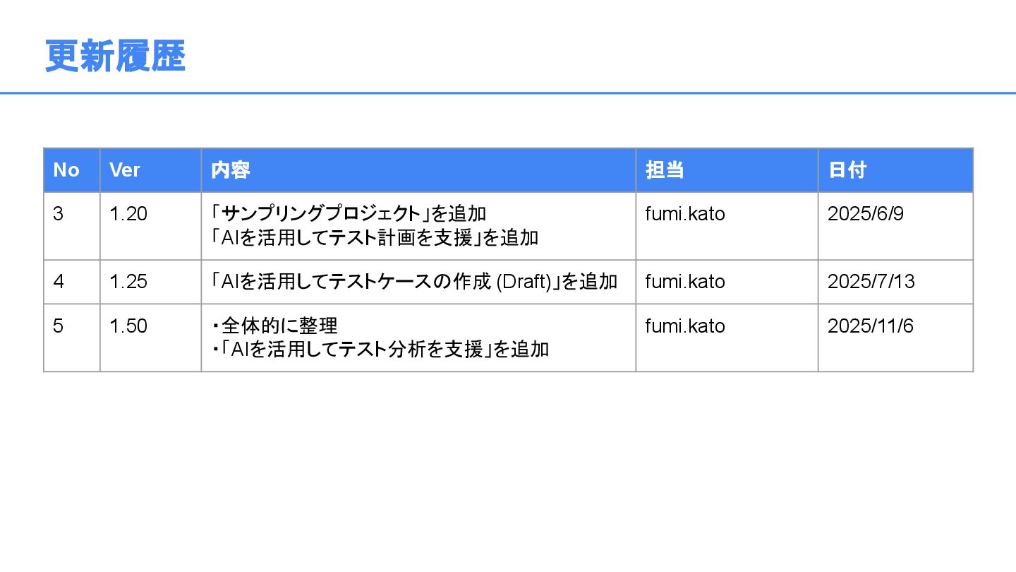The height and width of the screenshot is (572, 1016).
Task: Click the テストケースの作成 (Draft) content cell
Action: click(415, 282)
